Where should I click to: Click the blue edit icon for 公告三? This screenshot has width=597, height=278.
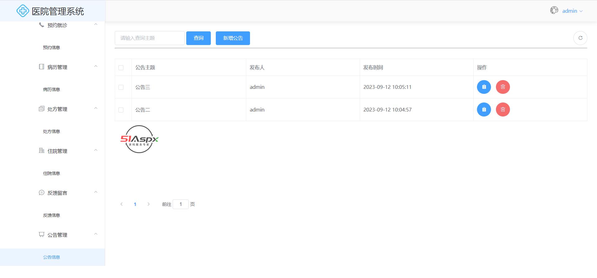(484, 87)
